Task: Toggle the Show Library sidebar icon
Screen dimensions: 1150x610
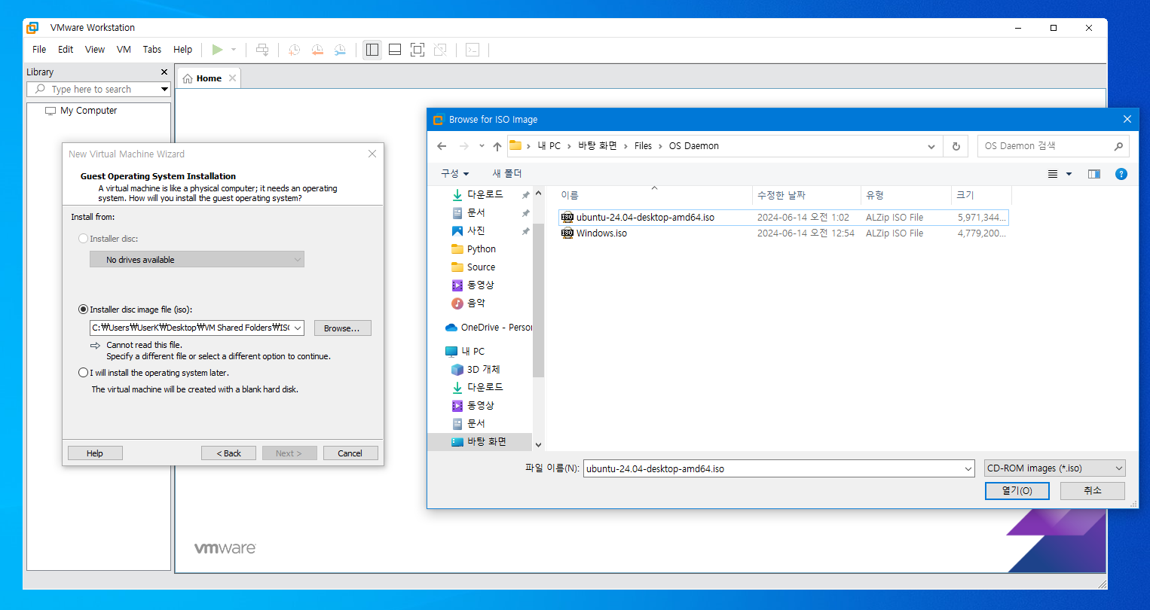Action: 372,50
